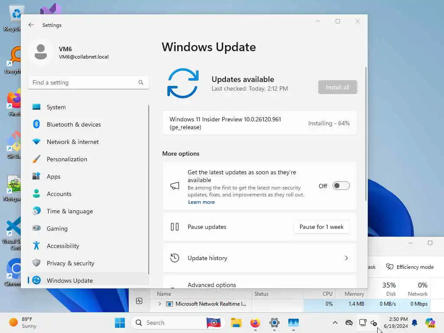The height and width of the screenshot is (333, 444).
Task: Sort by CPU column in Task Manager
Action: pyautogui.click(x=327, y=294)
